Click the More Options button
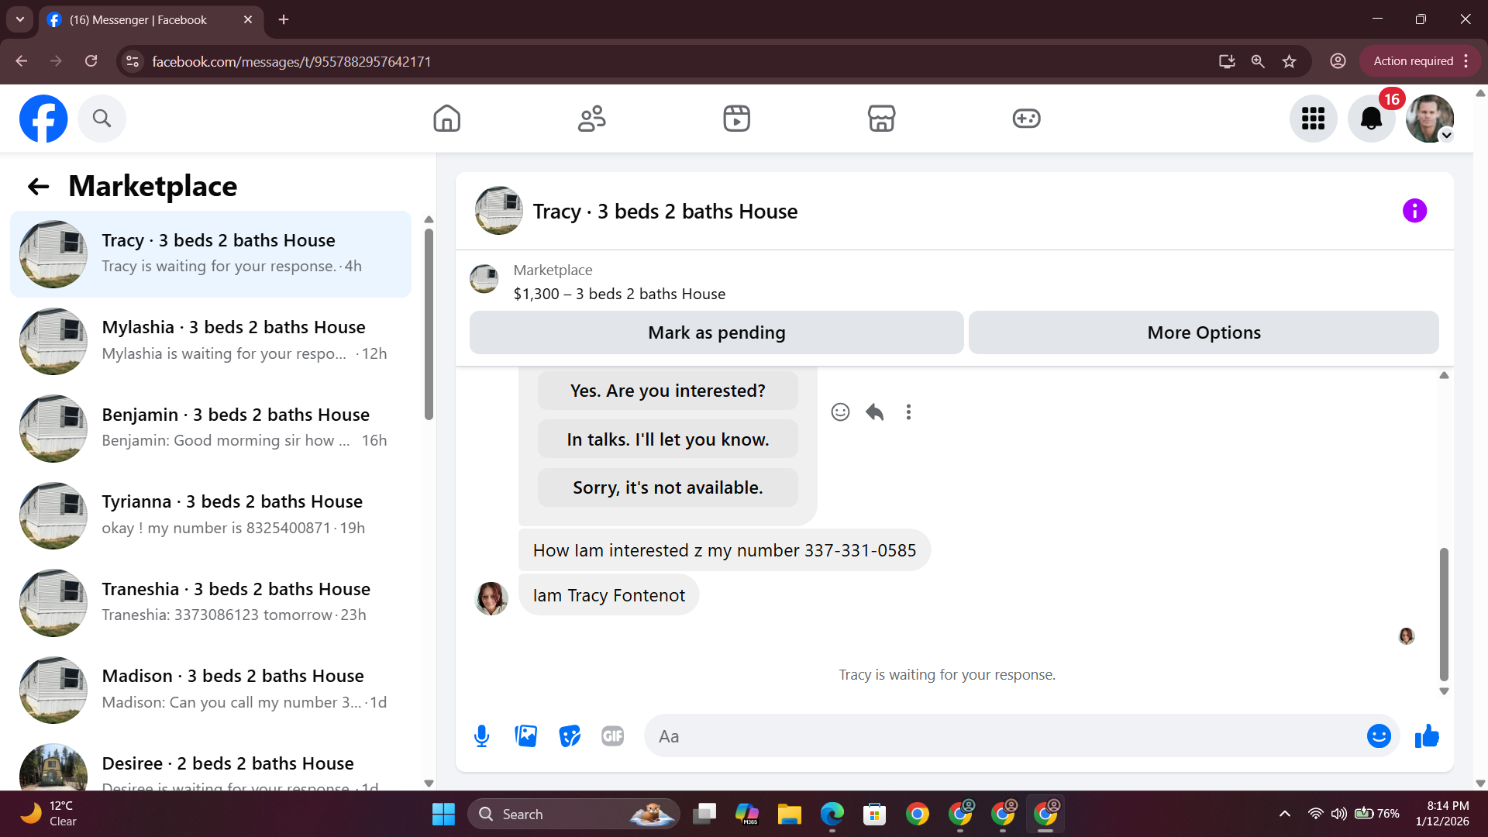The width and height of the screenshot is (1488, 837). tap(1203, 332)
